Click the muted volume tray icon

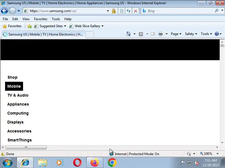(x=196, y=163)
